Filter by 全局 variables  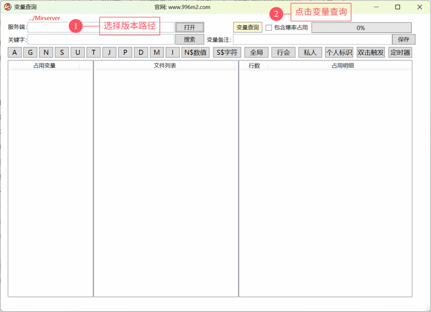[256, 52]
